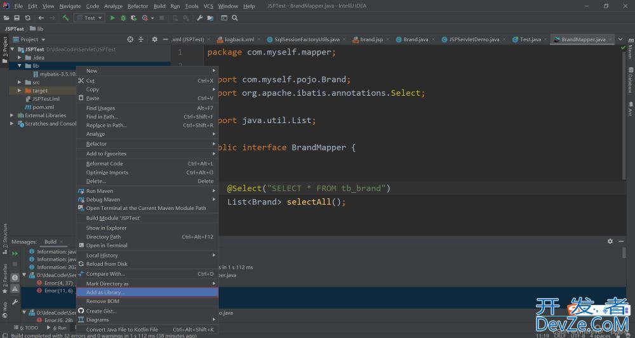Toggle the tool windows square at status bar left
The width and height of the screenshot is (635, 338).
tap(4, 335)
